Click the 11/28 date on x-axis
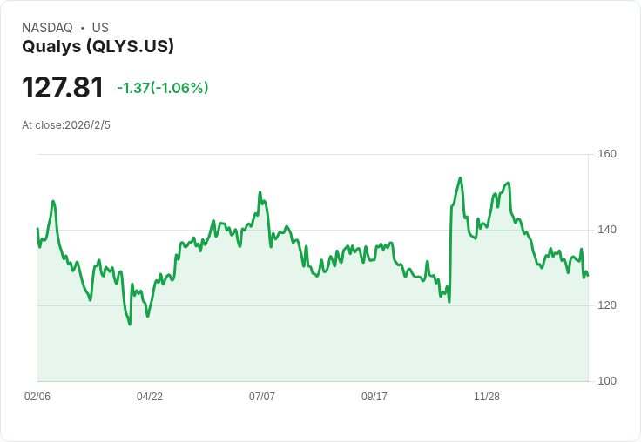This screenshot has height=442, width=641. [x=487, y=397]
